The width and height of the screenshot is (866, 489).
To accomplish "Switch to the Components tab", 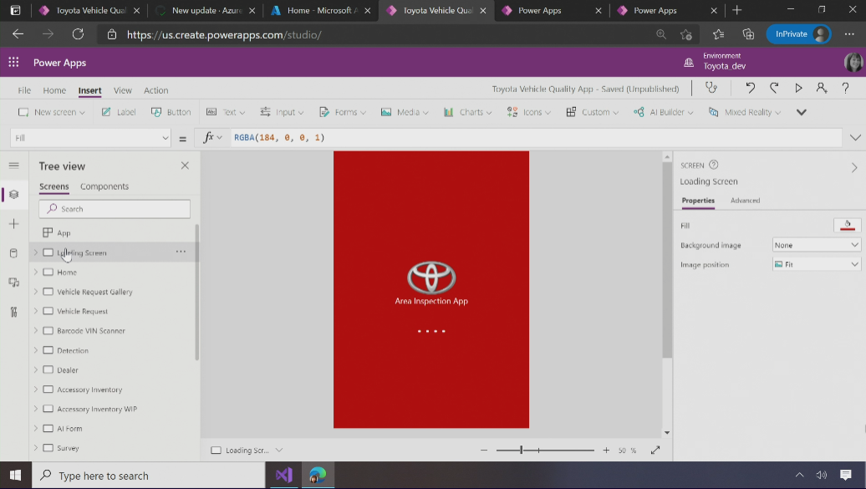I will [104, 186].
